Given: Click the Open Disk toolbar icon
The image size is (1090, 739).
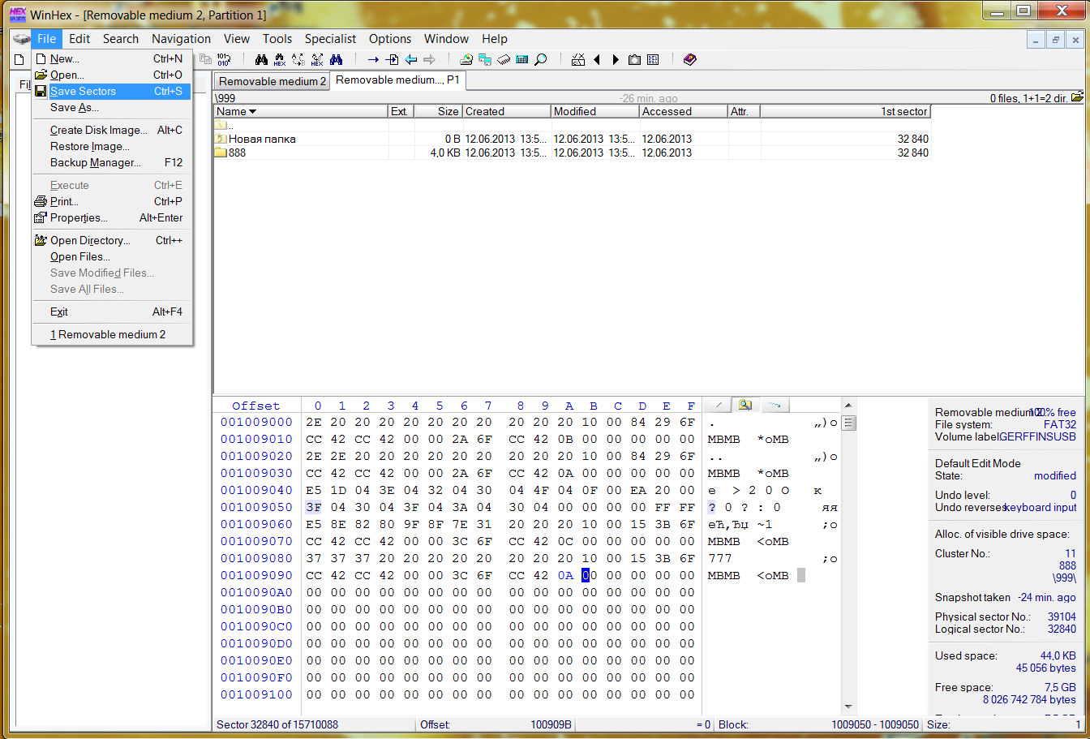Looking at the screenshot, I should click(466, 59).
